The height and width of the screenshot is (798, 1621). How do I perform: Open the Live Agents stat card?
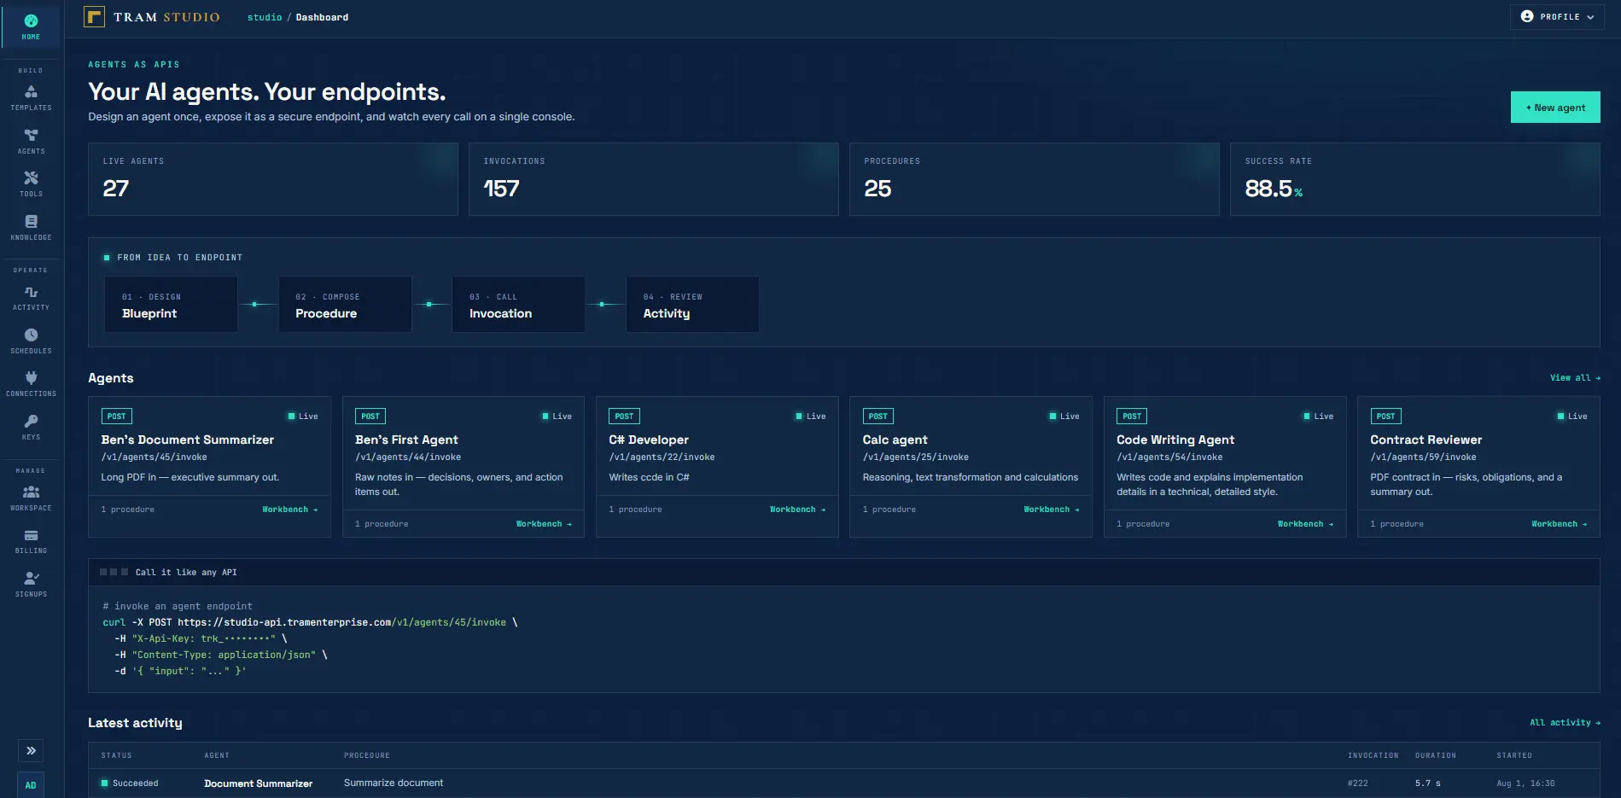273,179
